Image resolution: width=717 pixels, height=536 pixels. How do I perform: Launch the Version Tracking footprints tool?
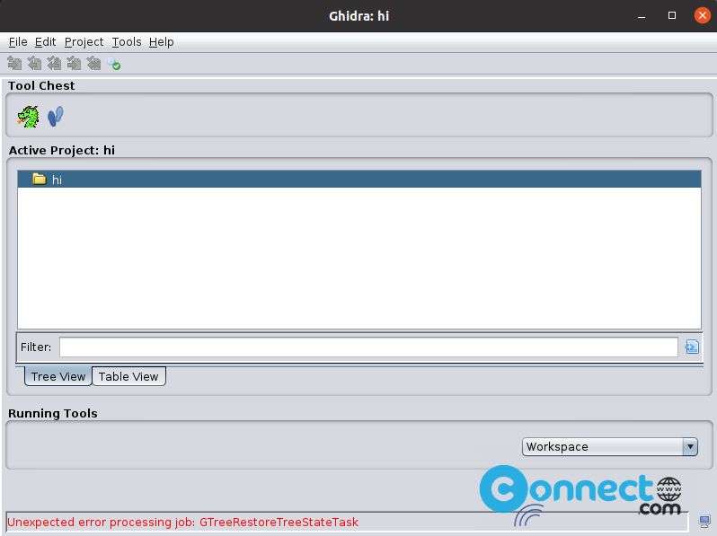click(56, 117)
